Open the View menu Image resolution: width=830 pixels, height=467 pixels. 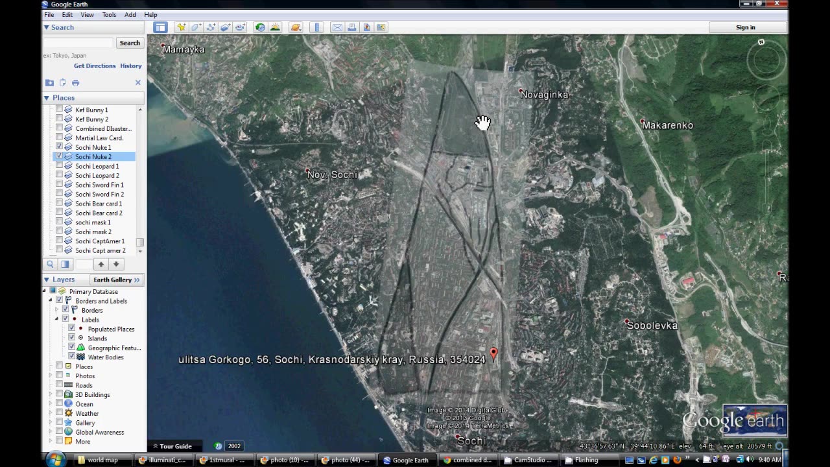87,14
